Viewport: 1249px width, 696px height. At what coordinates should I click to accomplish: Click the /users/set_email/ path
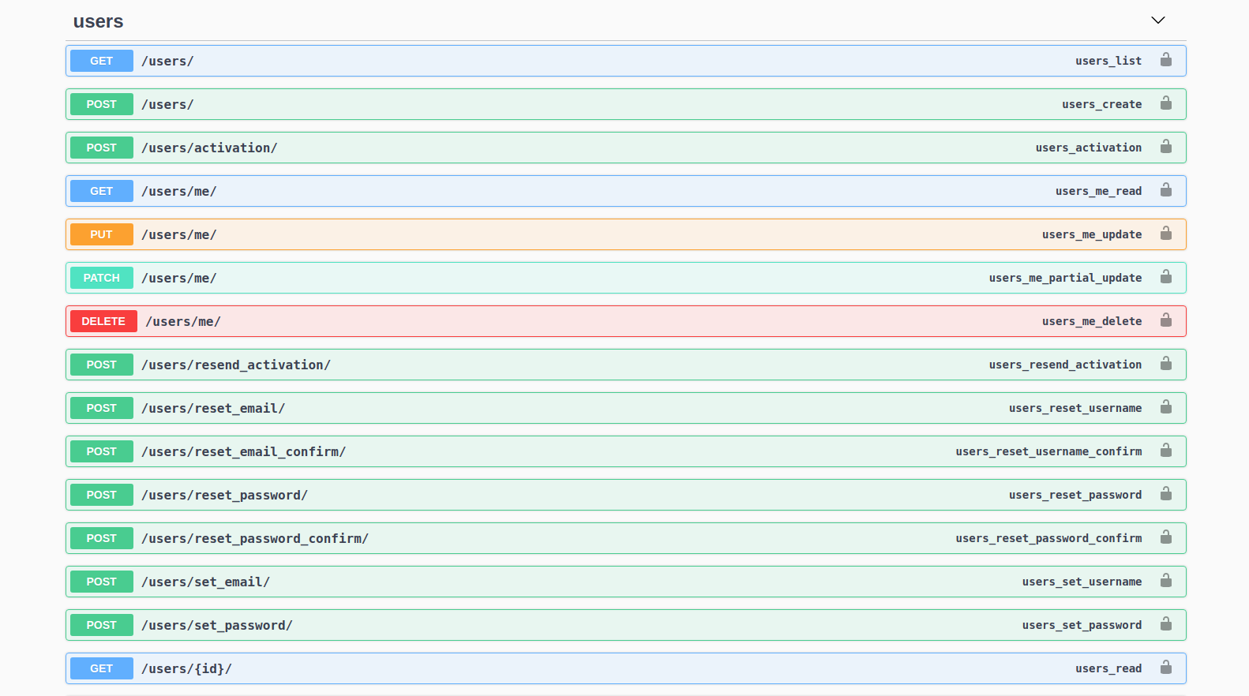point(206,582)
